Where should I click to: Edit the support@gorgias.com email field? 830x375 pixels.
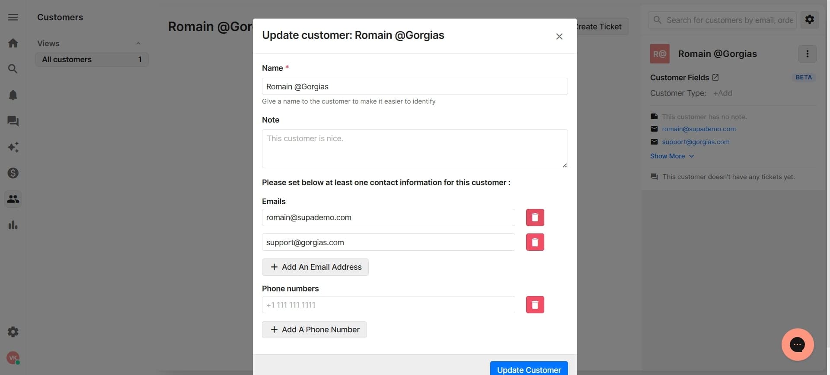tap(388, 242)
